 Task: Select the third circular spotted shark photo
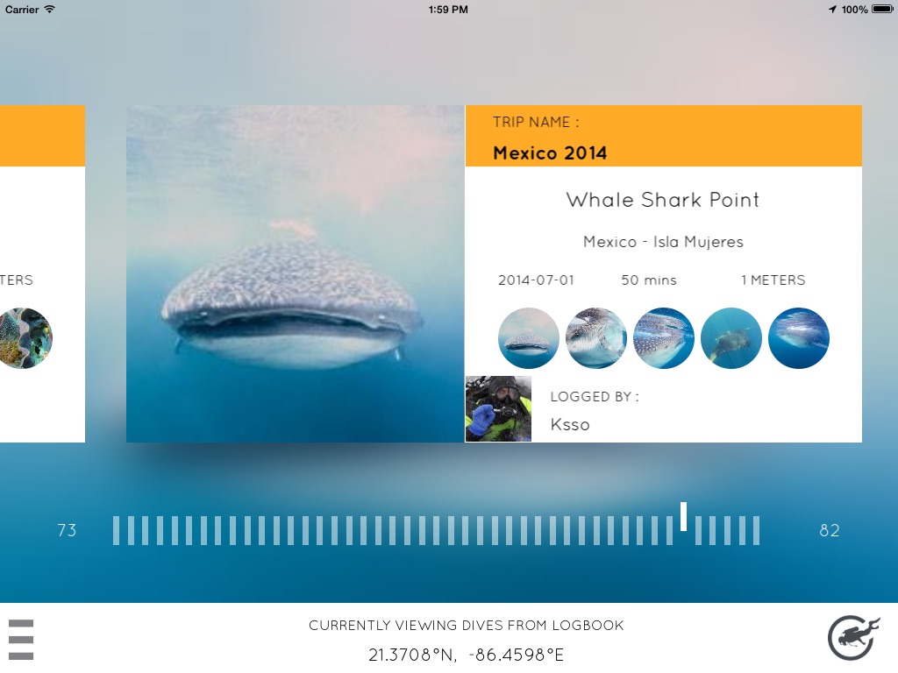(x=664, y=338)
